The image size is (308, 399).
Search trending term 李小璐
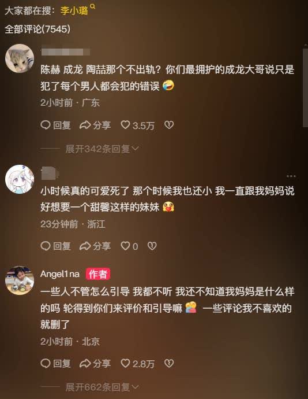coord(74,10)
